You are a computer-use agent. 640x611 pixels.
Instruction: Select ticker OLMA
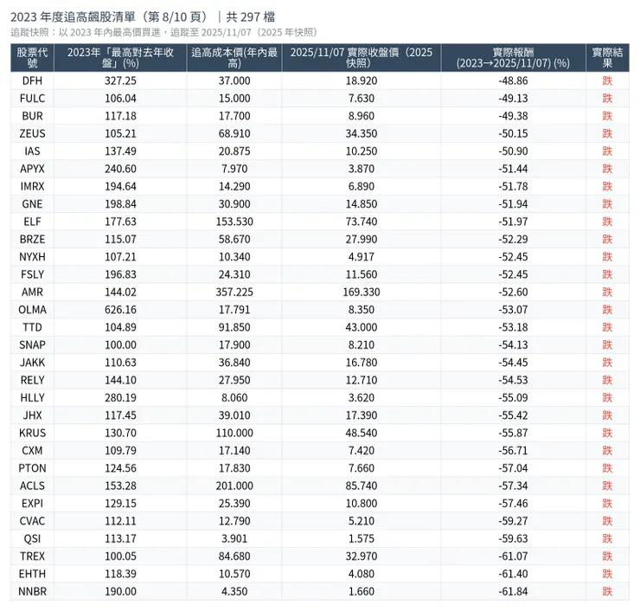tap(32, 310)
